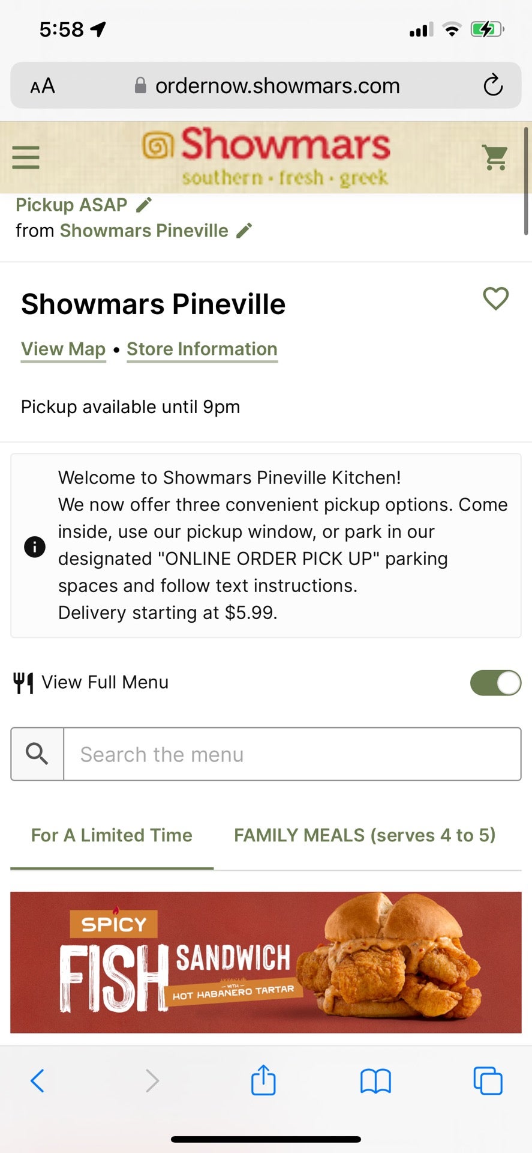Focus the Search the menu field
Screen dimensions: 532x1153
(x=292, y=754)
